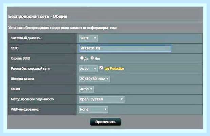The width and height of the screenshot is (210, 136).
Task: Click the "WEP-шифрование:" label
Action: pos(25,109)
